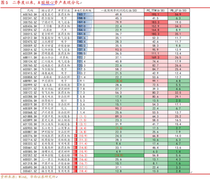This screenshot has height=179, width=210.
Task: Click code 601012.SH
Action: tap(30, 38)
